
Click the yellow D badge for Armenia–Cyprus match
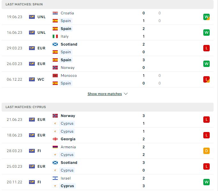coord(206,151)
